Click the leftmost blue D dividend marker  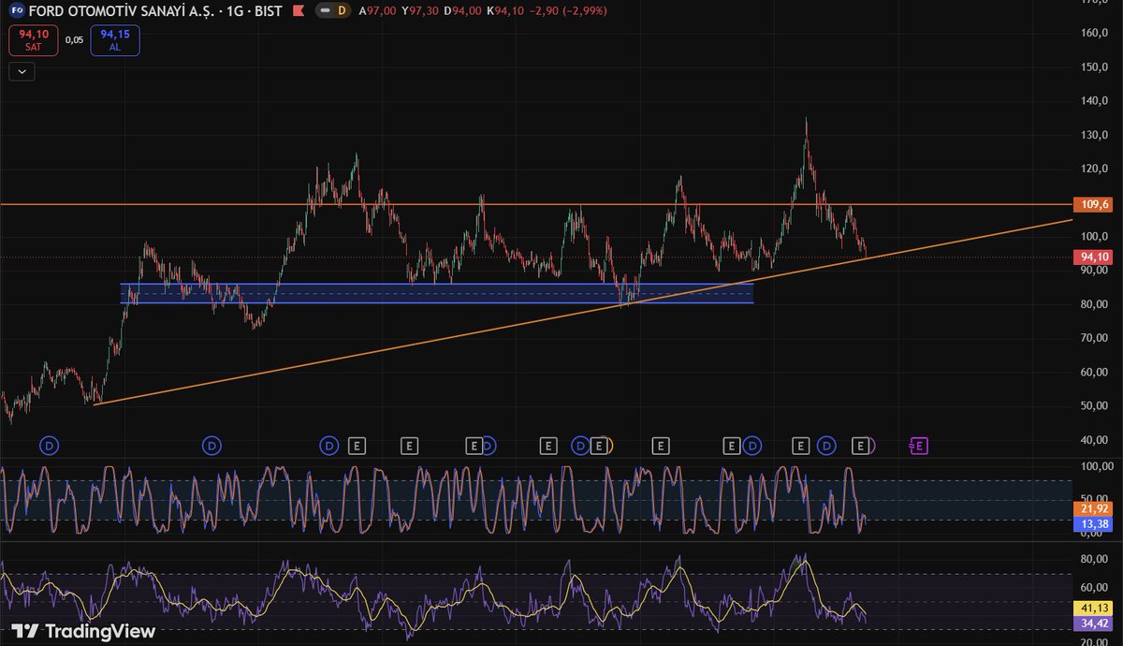[51, 446]
